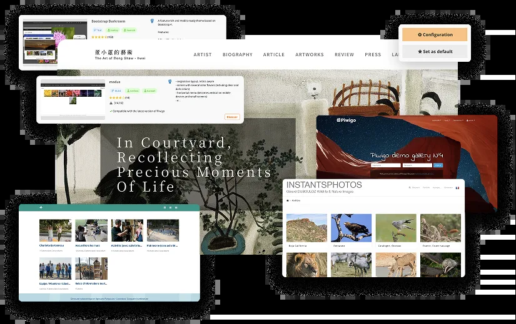Click the Bootstrap Darkroom theme title
This screenshot has height=324, width=516.
108,21
